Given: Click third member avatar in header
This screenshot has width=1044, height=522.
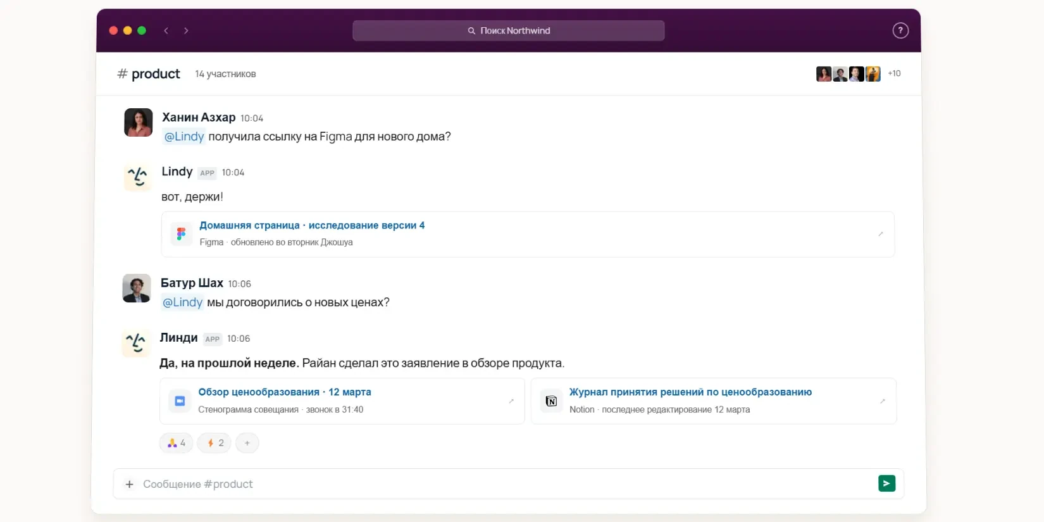Looking at the screenshot, I should pyautogui.click(x=857, y=74).
